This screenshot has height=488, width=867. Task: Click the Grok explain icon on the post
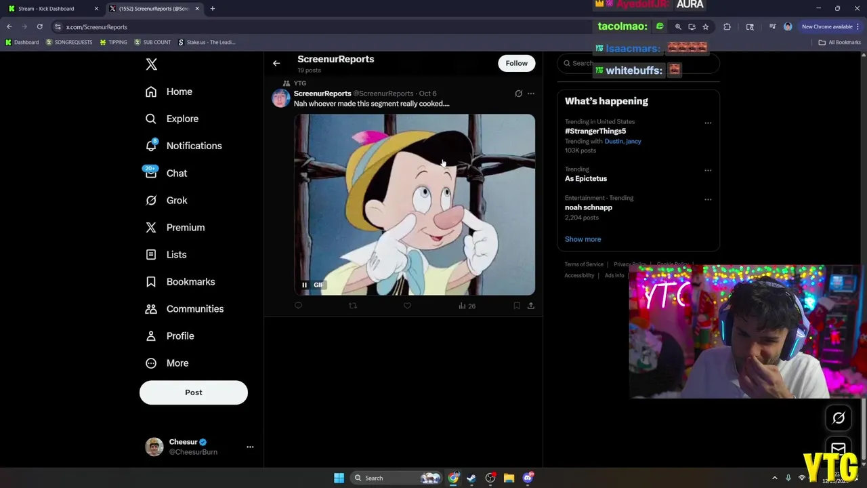click(x=519, y=94)
